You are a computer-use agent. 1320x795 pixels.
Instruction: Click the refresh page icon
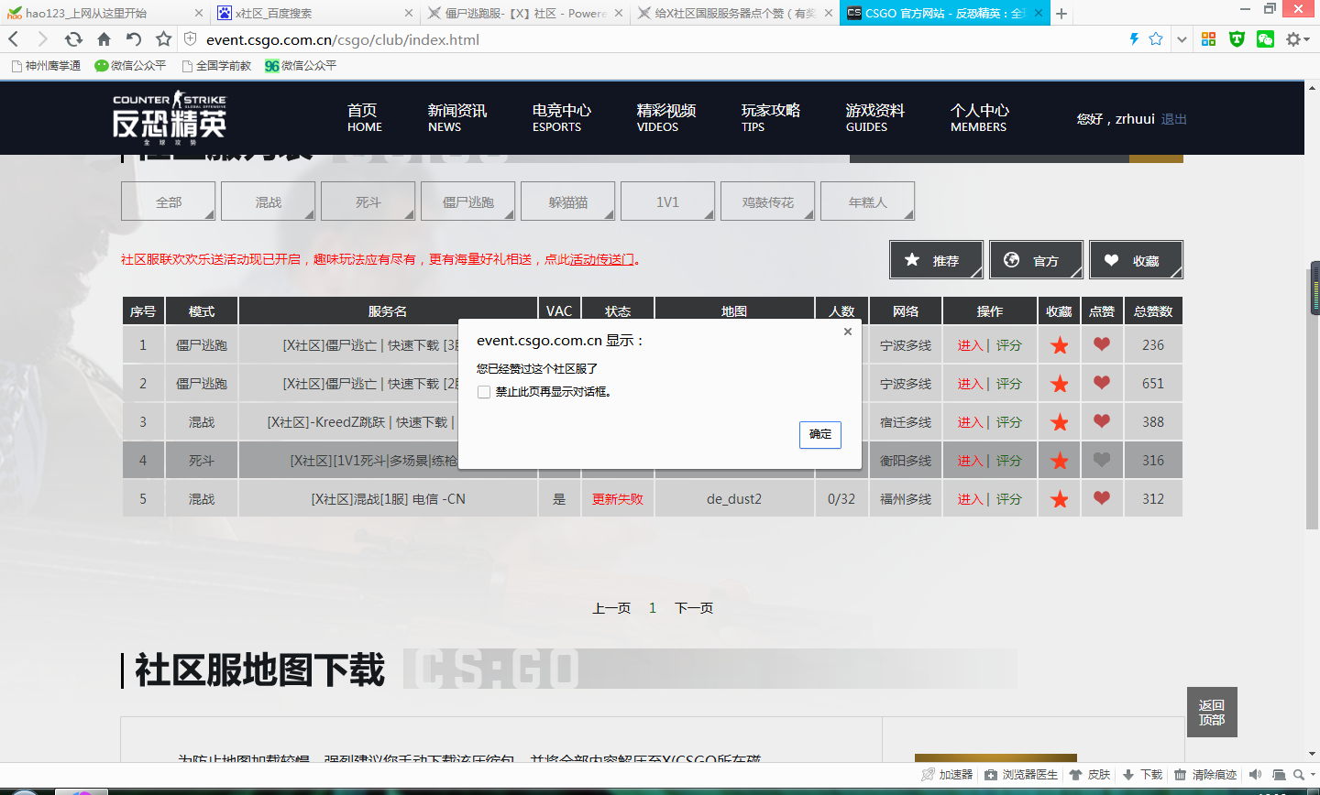pos(73,39)
